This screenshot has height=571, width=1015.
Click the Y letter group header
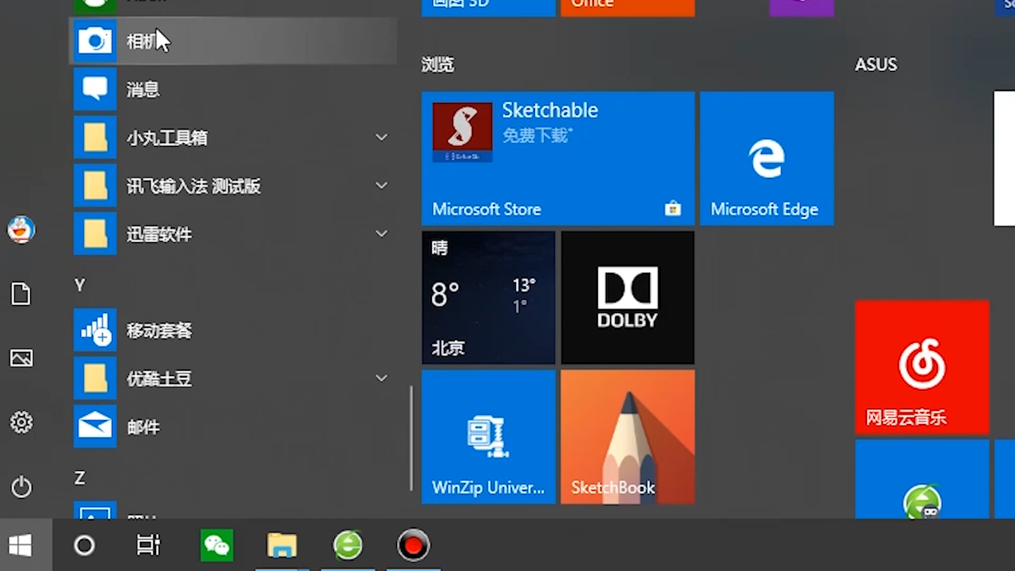pyautogui.click(x=80, y=285)
